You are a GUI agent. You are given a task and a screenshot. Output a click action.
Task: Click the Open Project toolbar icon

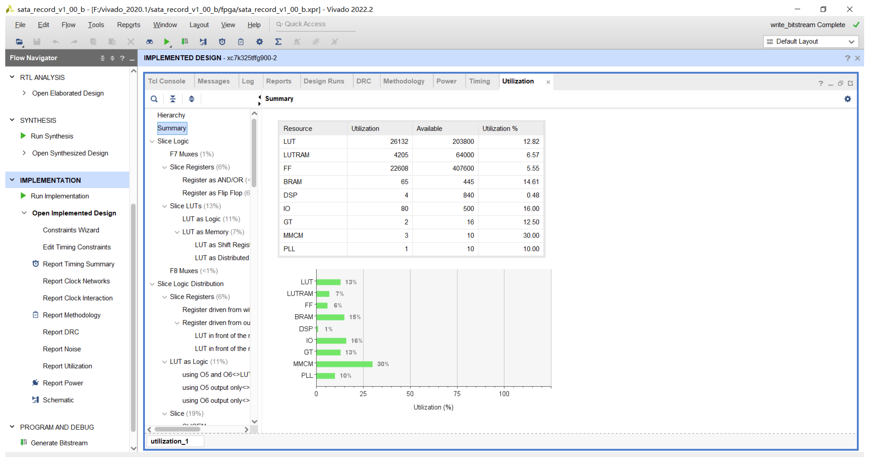[x=19, y=42]
